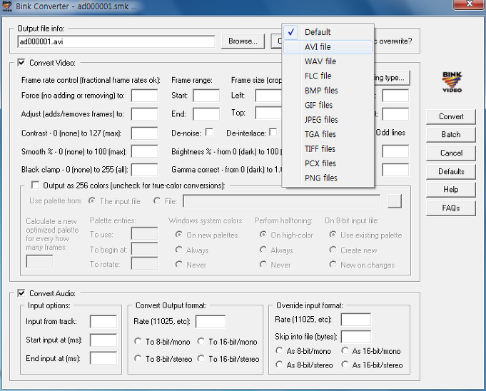Click the Input from track field

[103, 321]
